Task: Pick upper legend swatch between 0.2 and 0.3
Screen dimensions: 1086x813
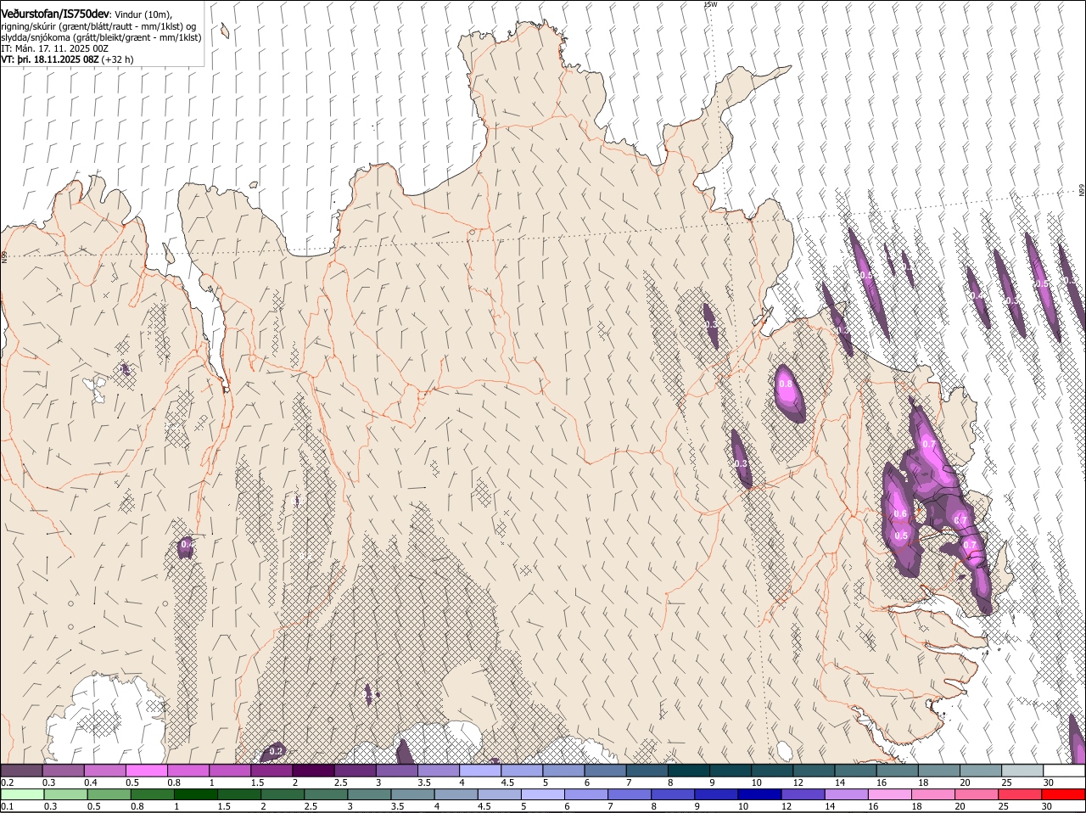Action: [x=21, y=771]
